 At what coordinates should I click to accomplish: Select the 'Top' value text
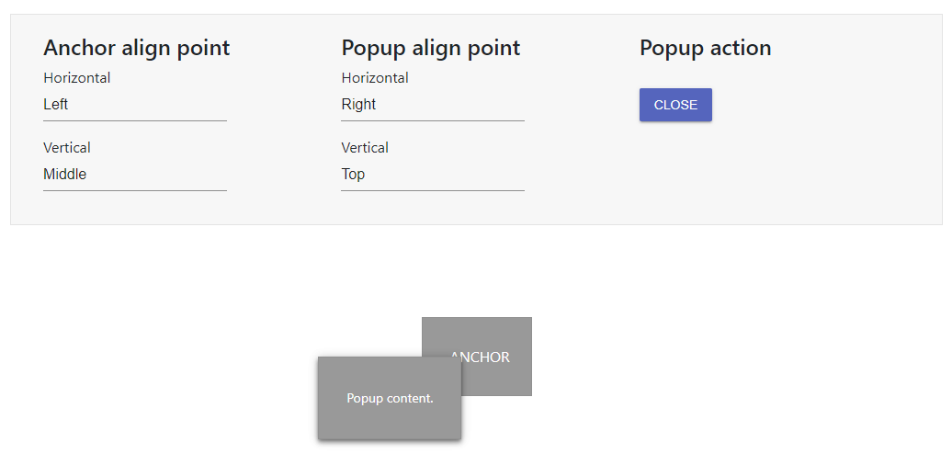[x=353, y=175]
